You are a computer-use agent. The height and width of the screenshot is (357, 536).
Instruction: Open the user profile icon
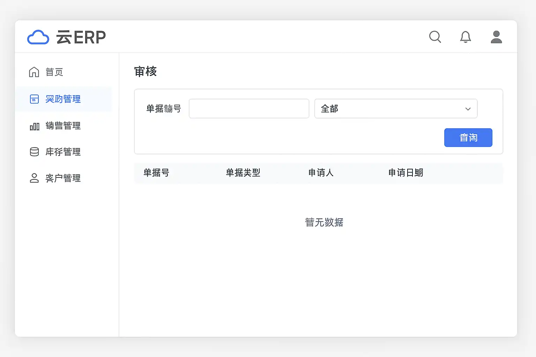click(496, 37)
